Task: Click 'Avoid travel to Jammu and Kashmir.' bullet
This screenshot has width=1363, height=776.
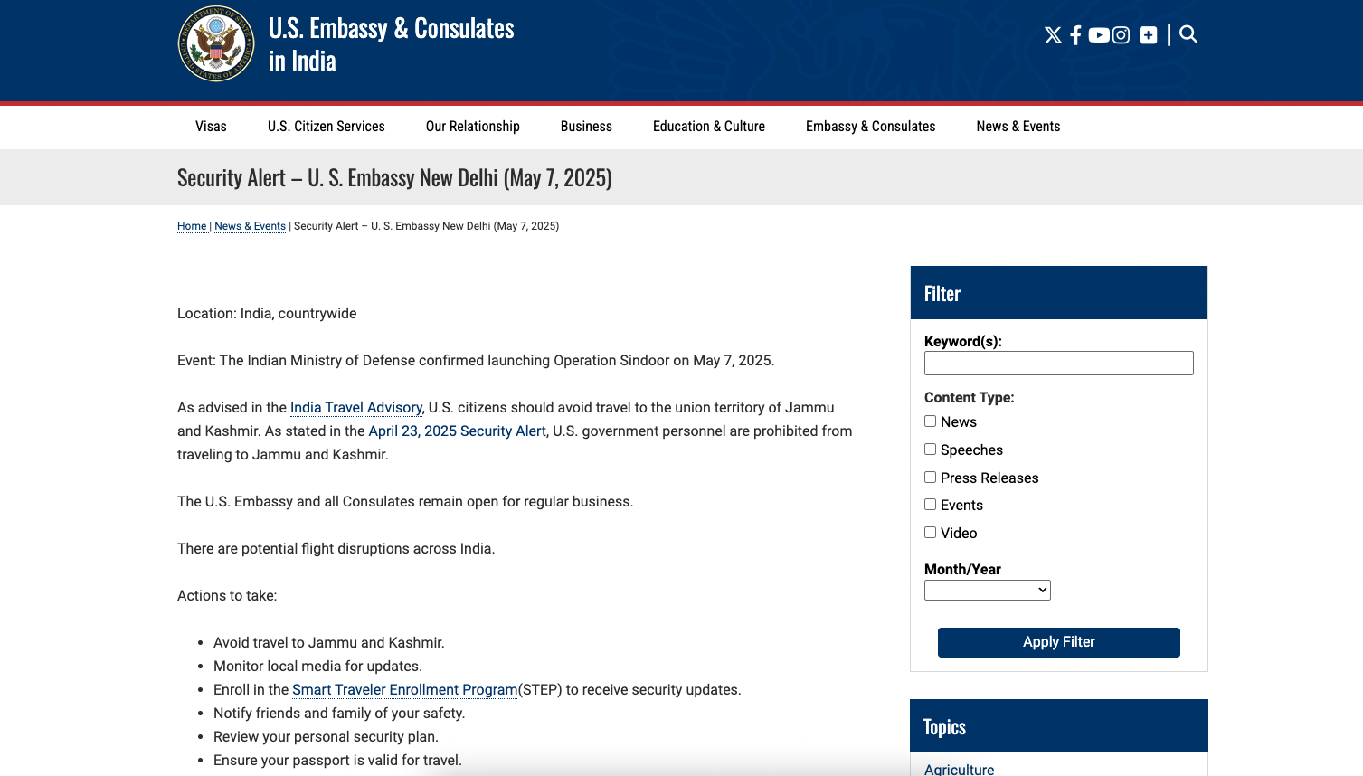Action: coord(329,643)
